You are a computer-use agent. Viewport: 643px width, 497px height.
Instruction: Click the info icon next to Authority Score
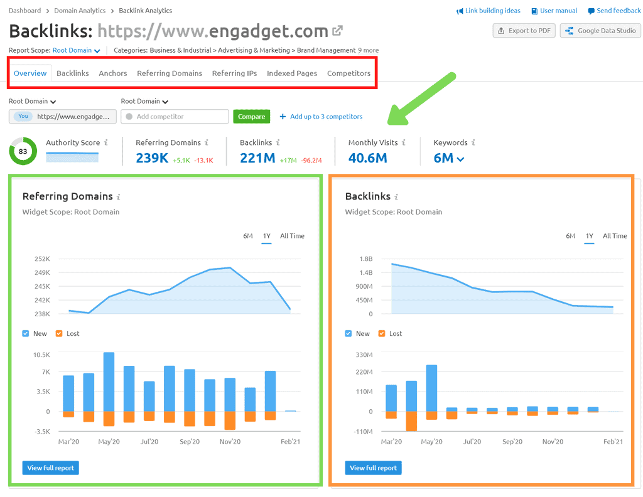(x=105, y=142)
